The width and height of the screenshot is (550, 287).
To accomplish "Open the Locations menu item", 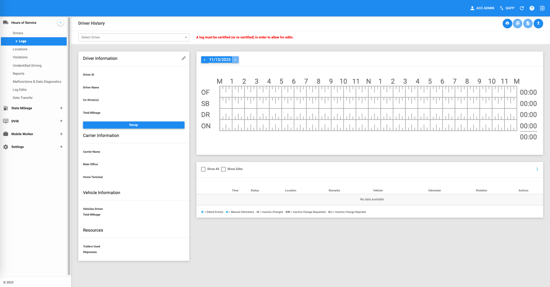I will [x=20, y=49].
